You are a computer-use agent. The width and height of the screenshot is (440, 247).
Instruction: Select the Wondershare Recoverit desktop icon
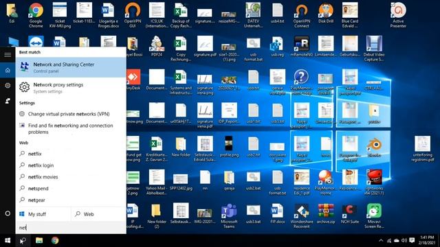tap(301, 215)
